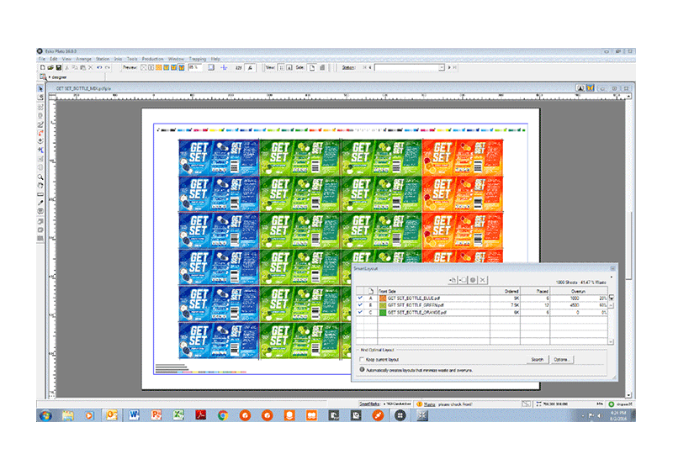Create a new document from the toolbar
673x470 pixels.
(x=43, y=67)
